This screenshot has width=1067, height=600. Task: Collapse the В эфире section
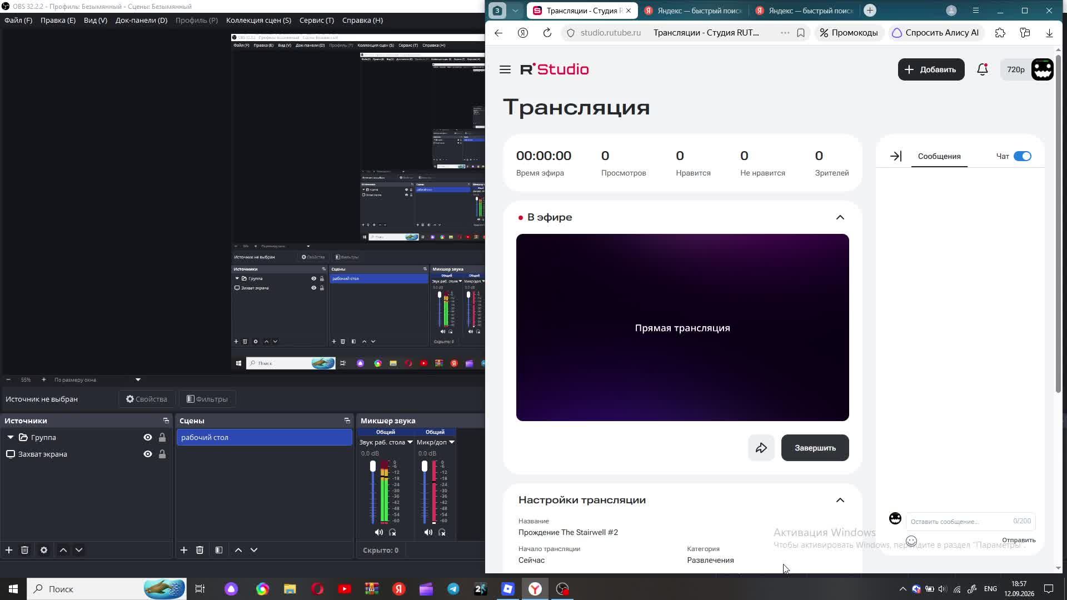tap(840, 217)
